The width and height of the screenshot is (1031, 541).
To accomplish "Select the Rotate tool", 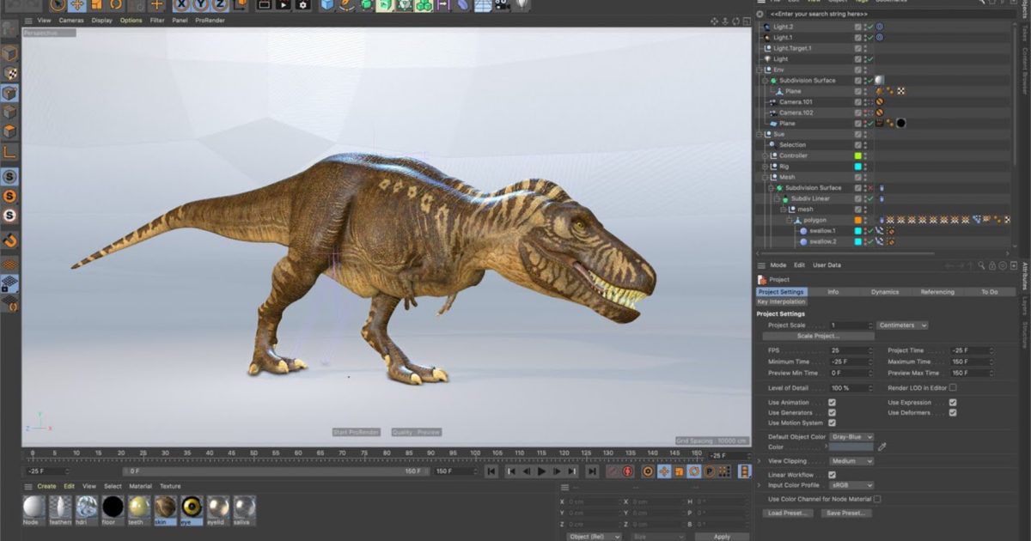I will coord(115,6).
